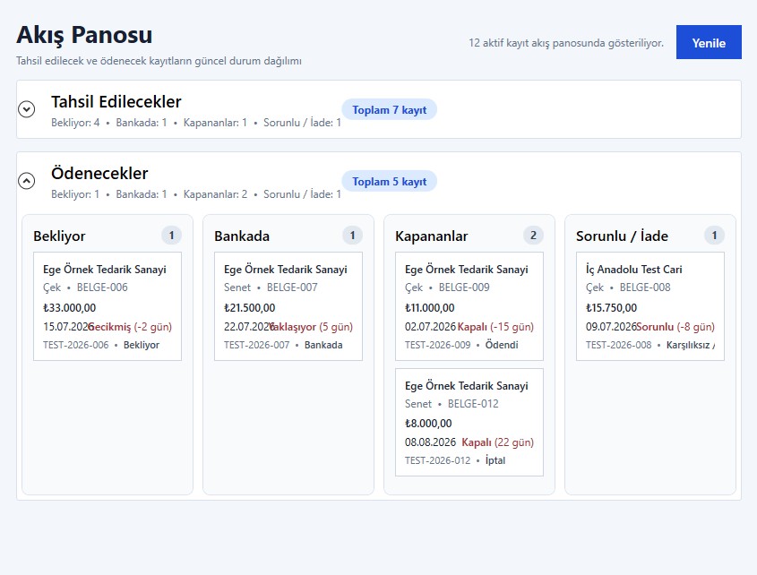Screen dimensions: 757x575
Task: Click the Bekliyor column count badge
Action: pyautogui.click(x=171, y=236)
